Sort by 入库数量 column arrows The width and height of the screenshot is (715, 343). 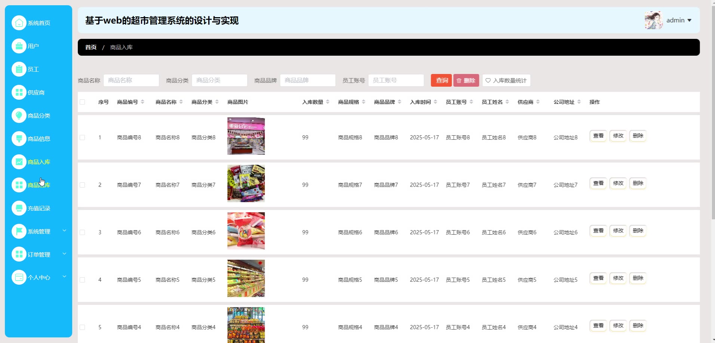[328, 102]
